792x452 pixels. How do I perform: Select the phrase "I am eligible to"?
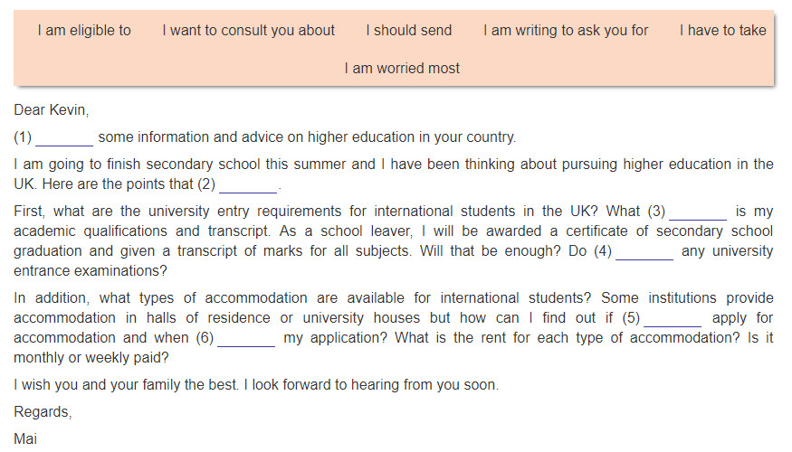click(x=84, y=30)
